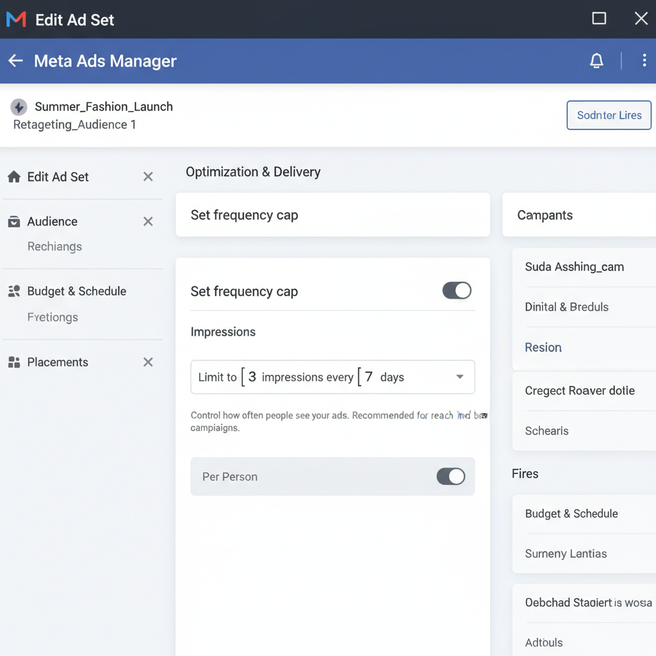Click the Placements grid icon in sidebar

[13, 363]
